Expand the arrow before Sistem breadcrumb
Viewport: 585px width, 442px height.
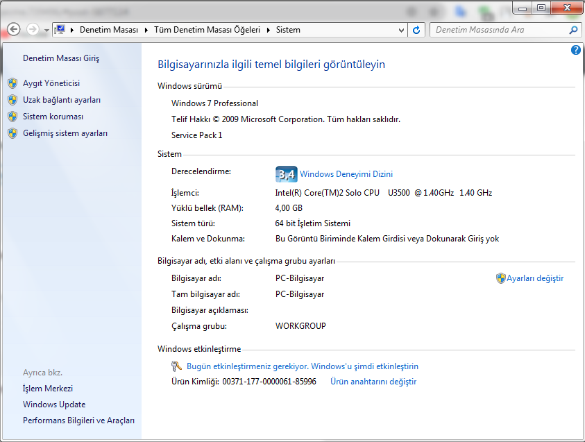269,30
